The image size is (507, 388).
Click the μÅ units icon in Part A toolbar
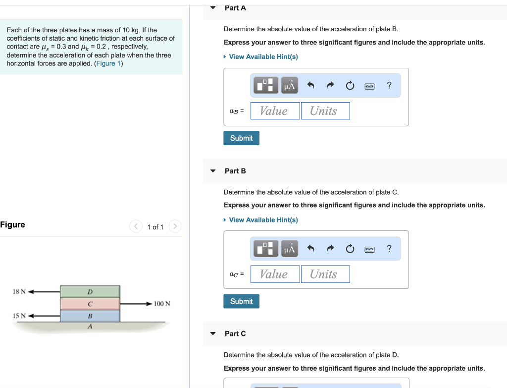[x=289, y=85]
